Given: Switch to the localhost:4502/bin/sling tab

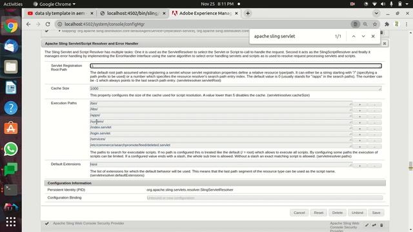Looking at the screenshot, I should click(x=132, y=13).
